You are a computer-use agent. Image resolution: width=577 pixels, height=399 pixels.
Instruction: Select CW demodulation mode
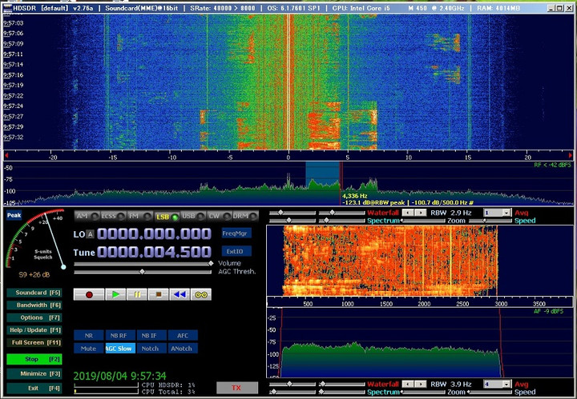click(220, 216)
